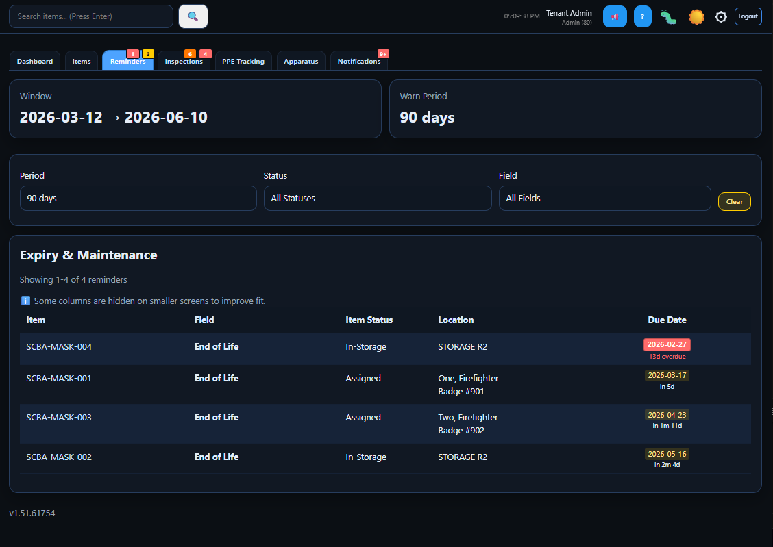This screenshot has width=773, height=547.
Task: Open the Apparatus tab
Action: click(x=301, y=61)
